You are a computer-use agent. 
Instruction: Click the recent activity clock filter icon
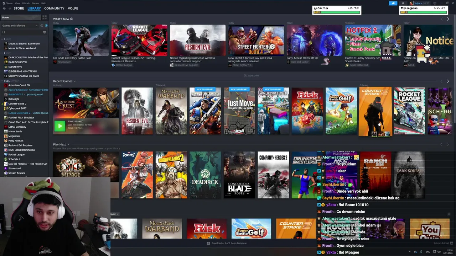[x=42, y=26]
